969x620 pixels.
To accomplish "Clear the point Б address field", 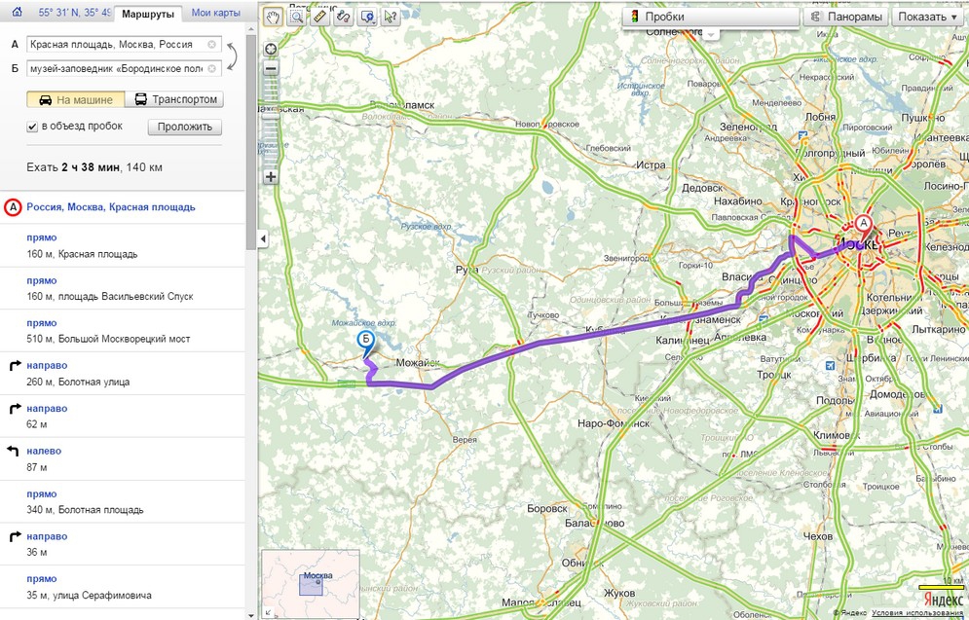I will pos(212,68).
